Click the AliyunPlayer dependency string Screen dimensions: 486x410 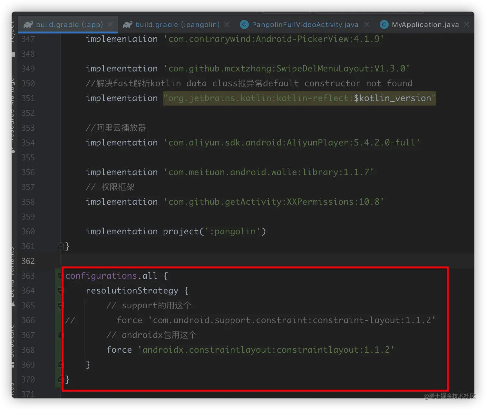tap(292, 143)
